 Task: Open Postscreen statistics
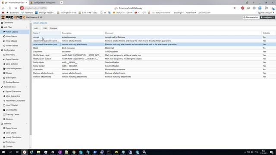tap(10, 142)
